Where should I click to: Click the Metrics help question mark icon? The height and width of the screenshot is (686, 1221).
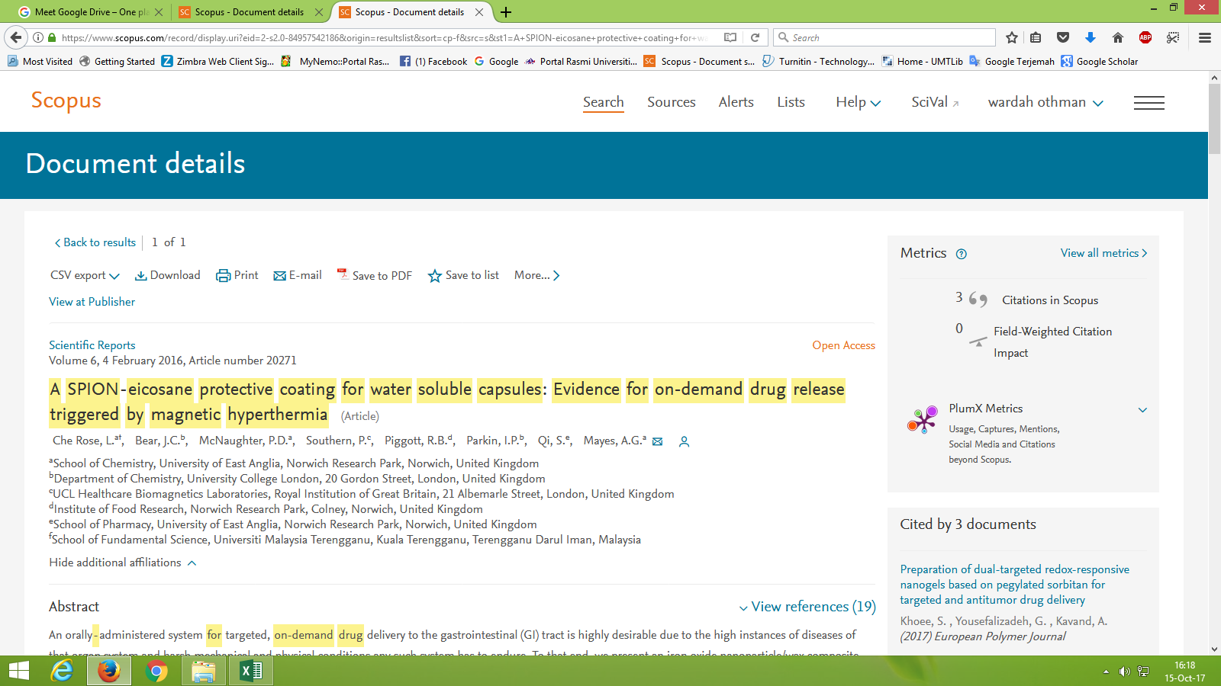click(962, 255)
